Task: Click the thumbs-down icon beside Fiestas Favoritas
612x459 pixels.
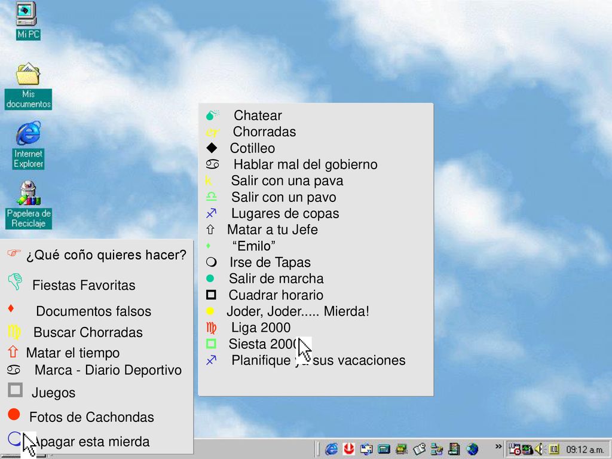Action: pos(15,281)
